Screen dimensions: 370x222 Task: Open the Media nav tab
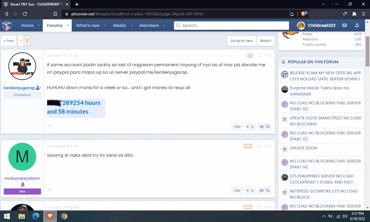pyautogui.click(x=120, y=25)
